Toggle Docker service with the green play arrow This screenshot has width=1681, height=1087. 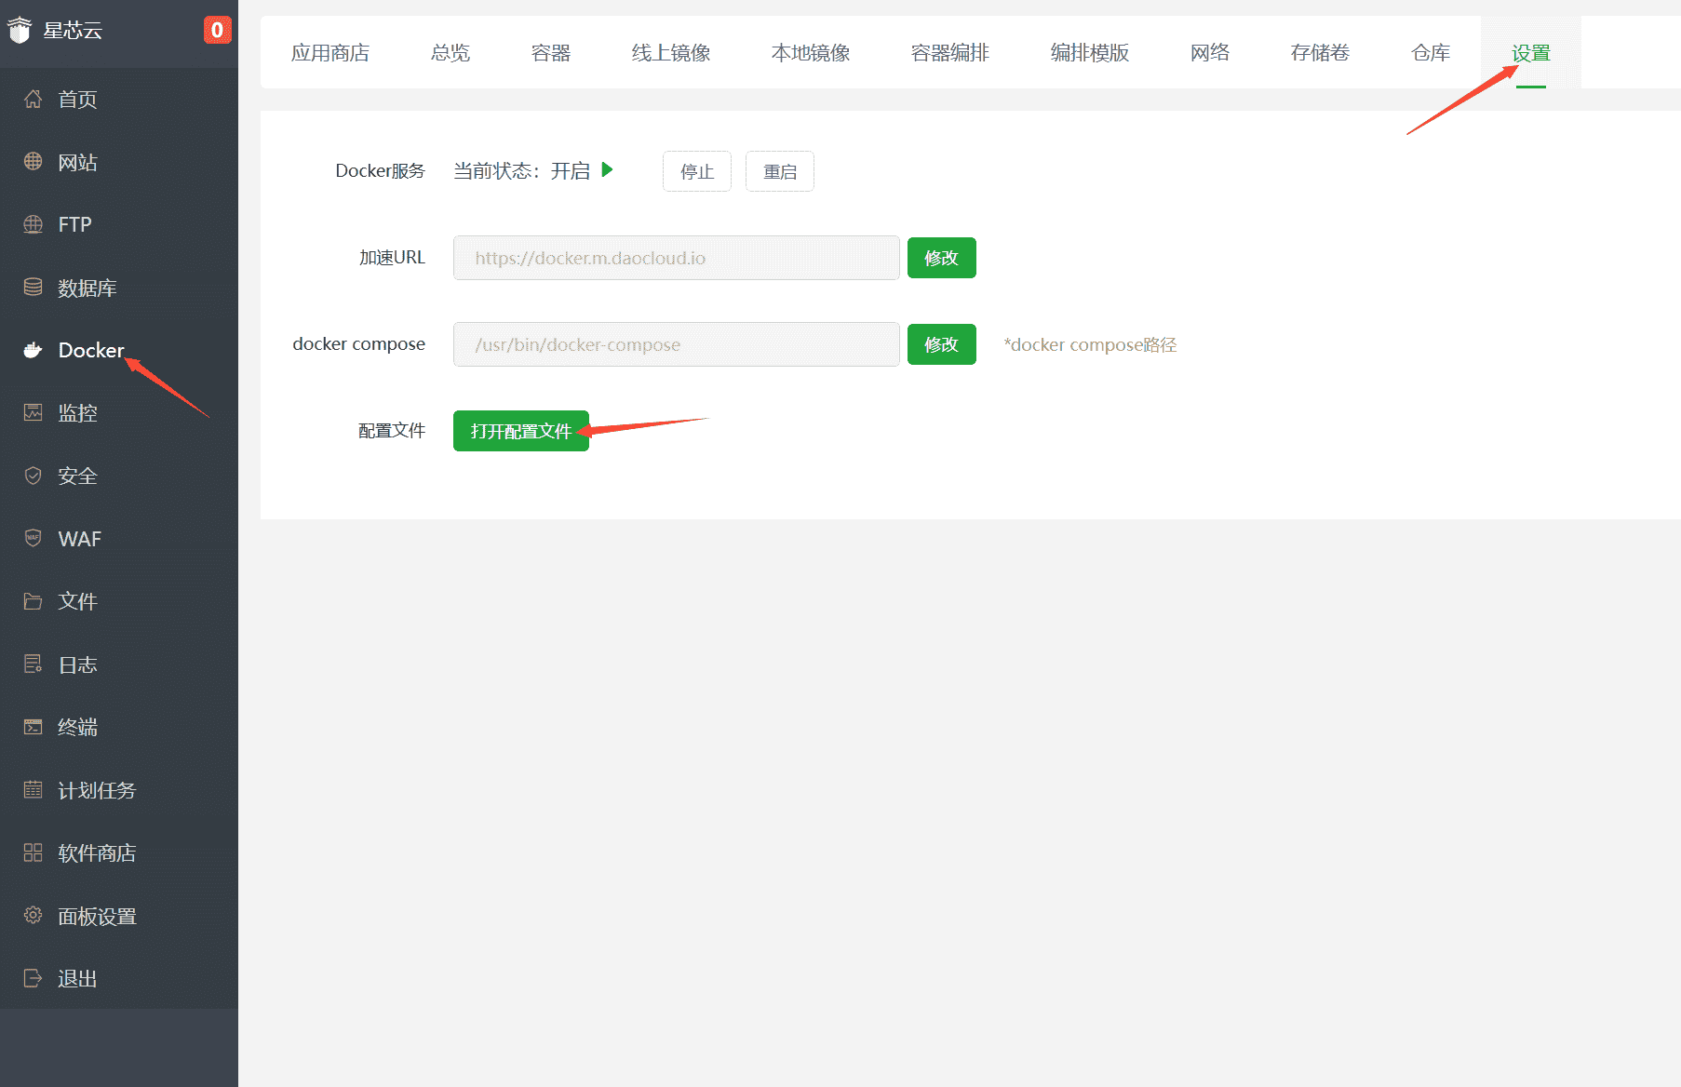click(608, 170)
